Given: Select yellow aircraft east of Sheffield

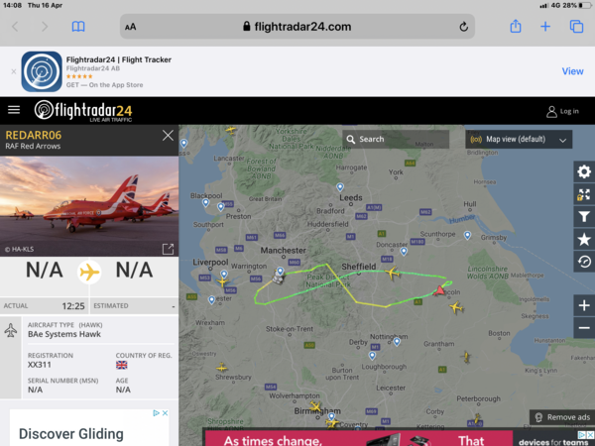Looking at the screenshot, I should click(393, 273).
